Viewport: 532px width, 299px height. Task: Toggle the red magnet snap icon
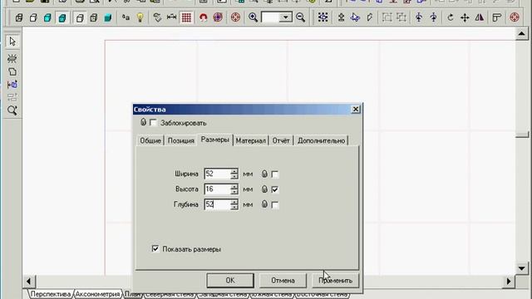[x=203, y=17]
